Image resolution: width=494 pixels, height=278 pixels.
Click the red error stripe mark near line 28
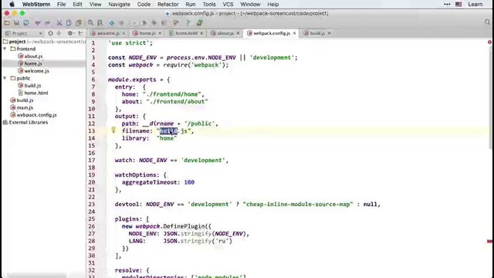pyautogui.click(x=489, y=242)
